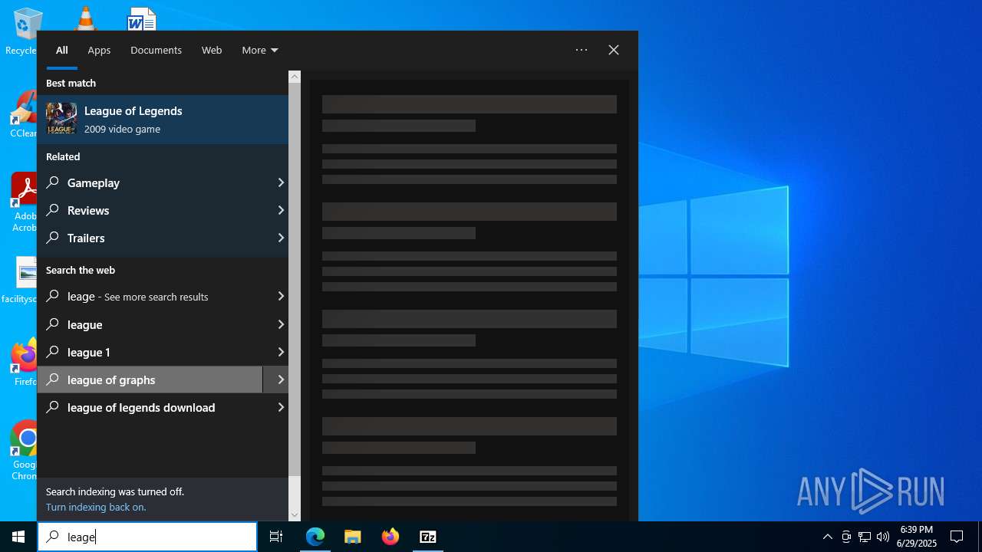The height and width of the screenshot is (552, 982).
Task: Expand the Reviews result arrow
Action: coord(281,210)
